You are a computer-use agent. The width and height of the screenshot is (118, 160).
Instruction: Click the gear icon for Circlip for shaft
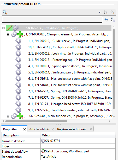pyautogui.click(x=18, y=47)
